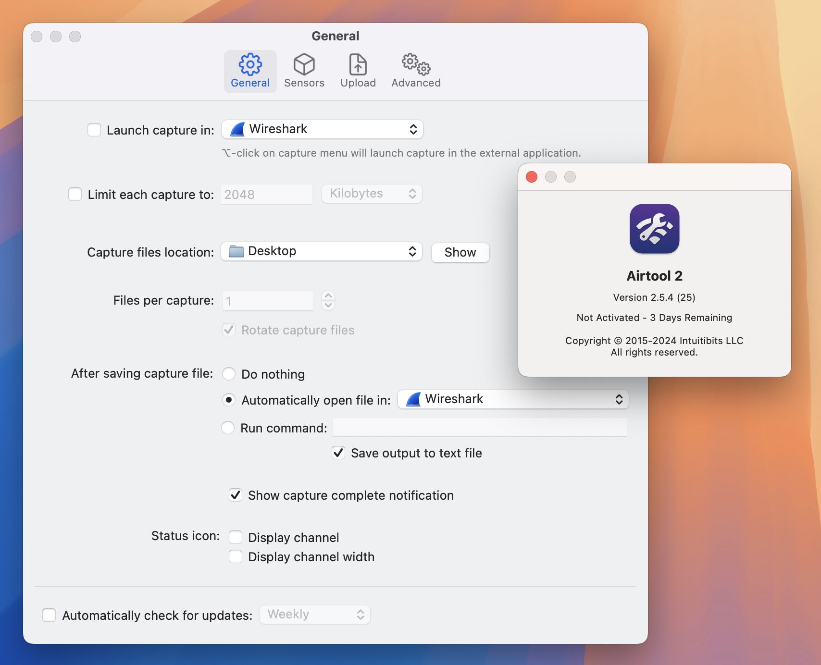The width and height of the screenshot is (821, 665).
Task: Enable Display channel status icon option
Action: tap(236, 537)
